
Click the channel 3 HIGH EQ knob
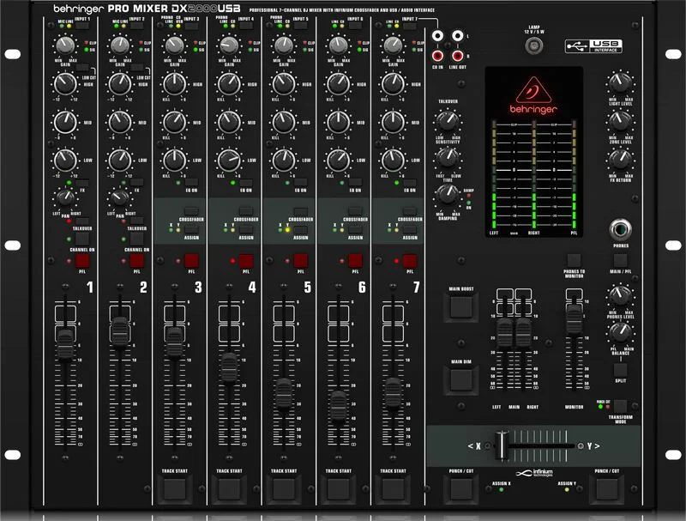[x=174, y=84]
